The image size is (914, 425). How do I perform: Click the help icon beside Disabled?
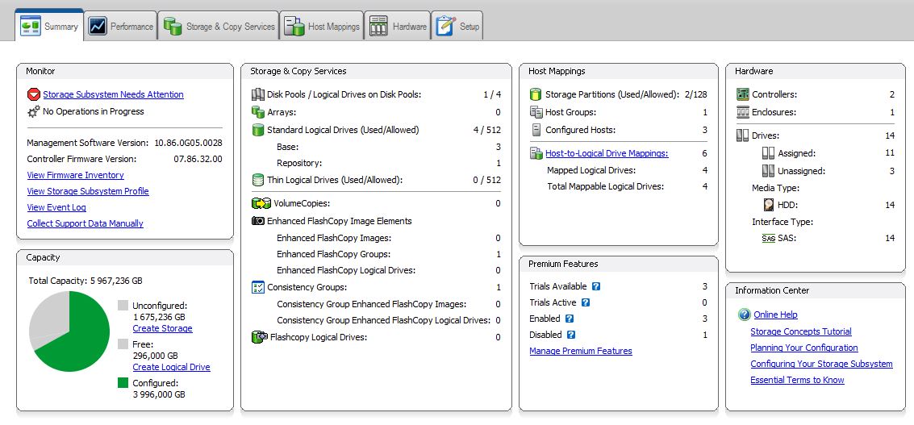click(570, 335)
